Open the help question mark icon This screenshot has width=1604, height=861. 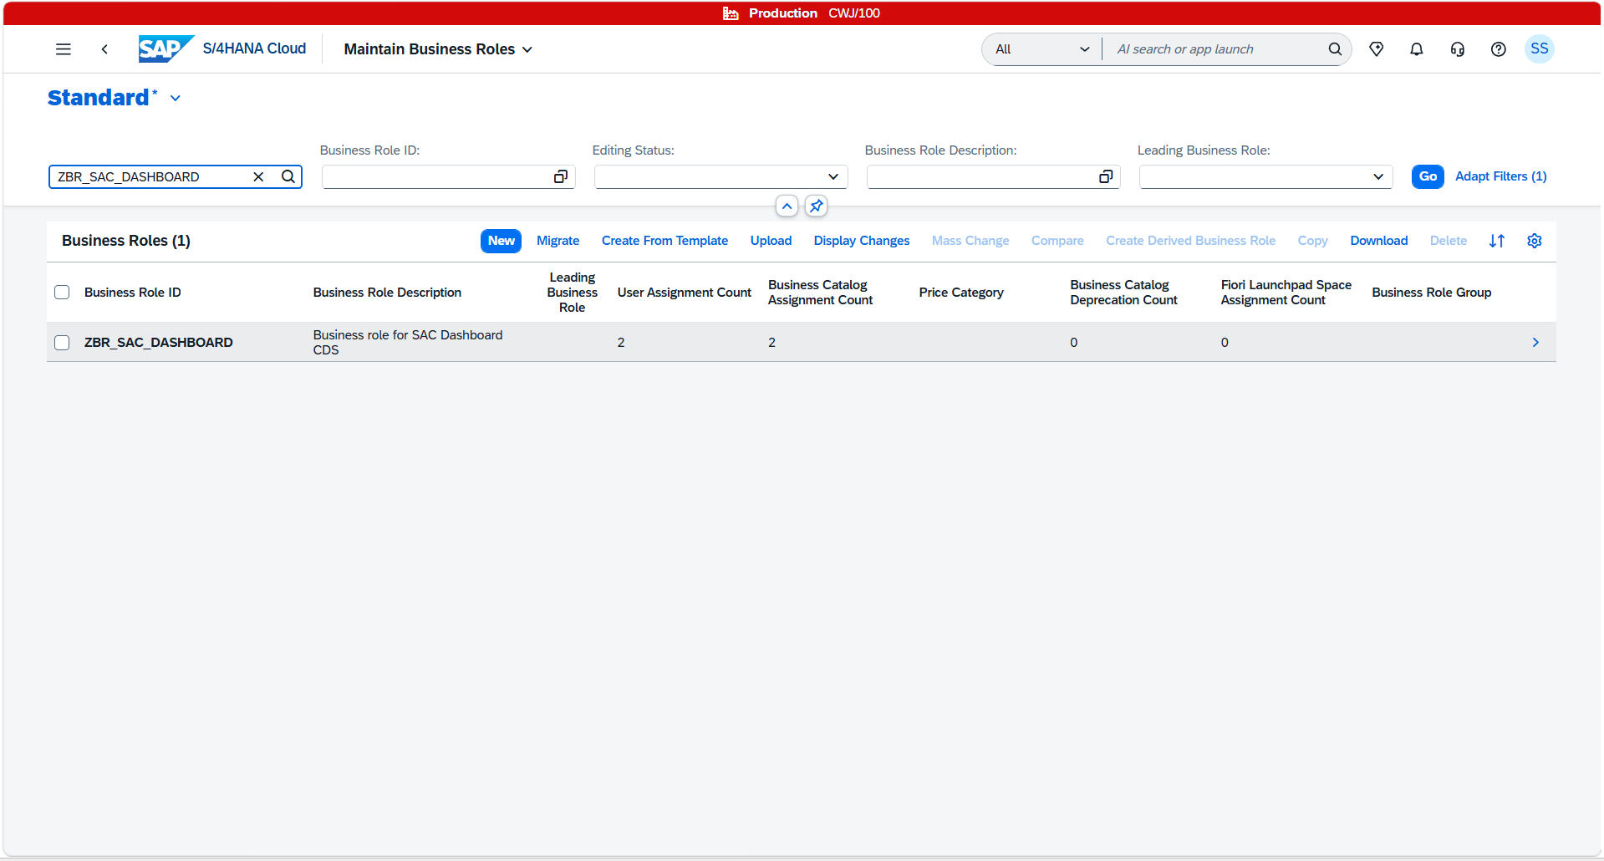(x=1499, y=49)
